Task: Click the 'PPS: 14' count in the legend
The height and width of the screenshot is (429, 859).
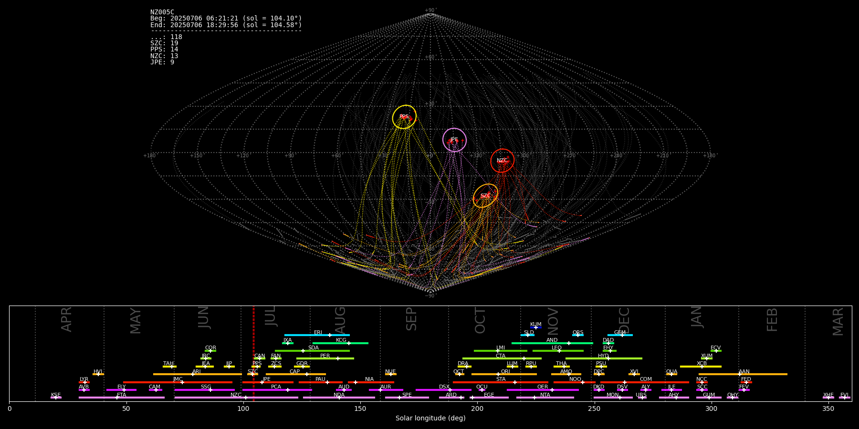Action: pos(164,50)
